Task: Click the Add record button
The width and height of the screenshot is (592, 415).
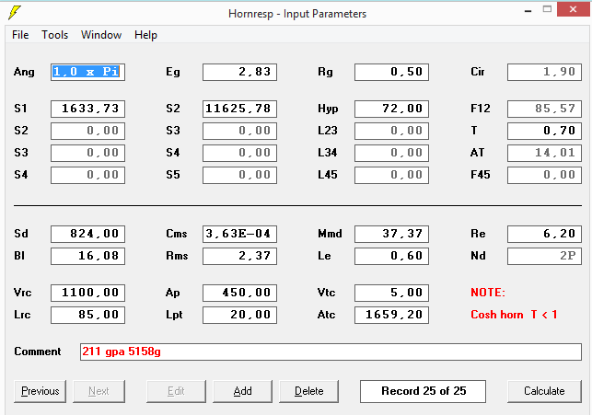Action: pos(242,391)
